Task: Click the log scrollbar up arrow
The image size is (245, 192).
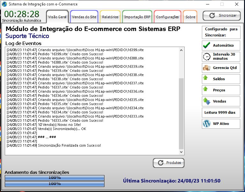Action: pyautogui.click(x=181, y=50)
